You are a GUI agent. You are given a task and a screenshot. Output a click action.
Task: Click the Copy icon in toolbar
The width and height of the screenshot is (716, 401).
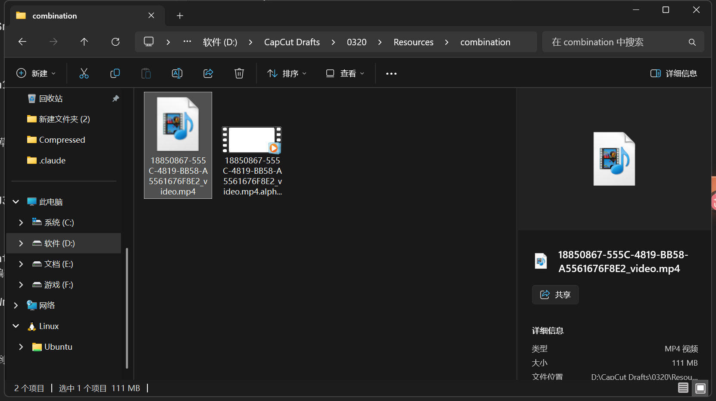coord(115,73)
